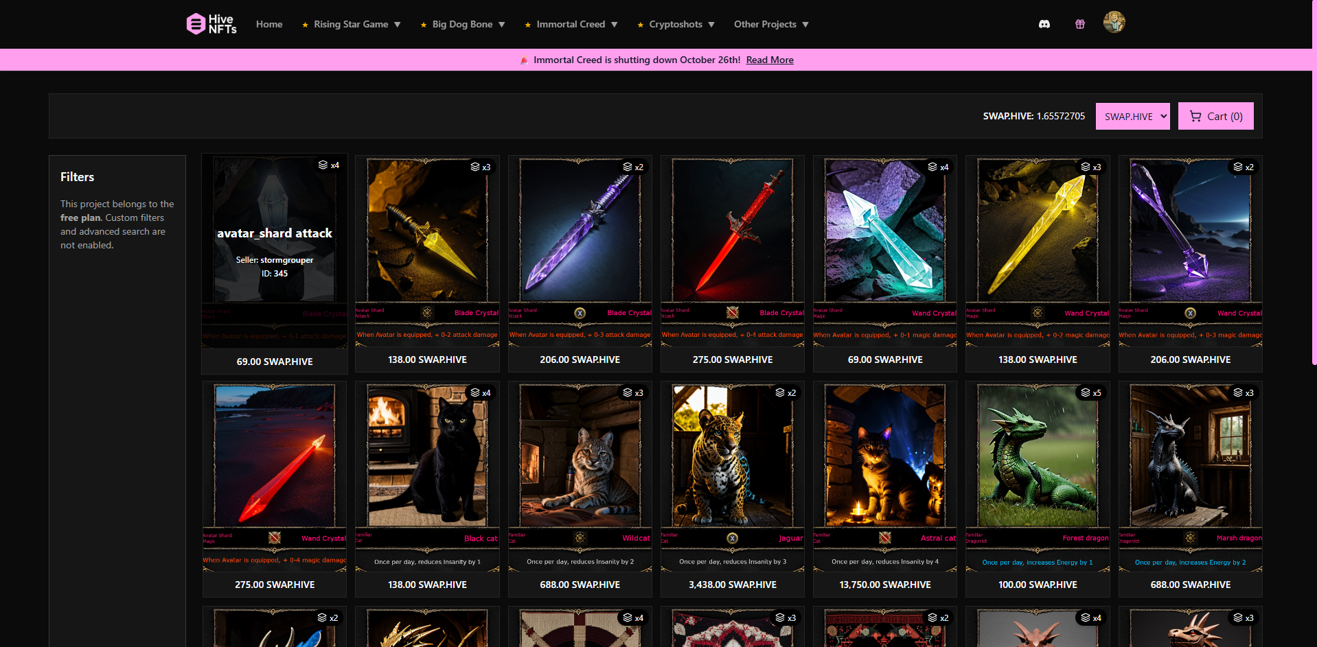
Task: Open the Big Dog Bone menu
Action: click(x=462, y=24)
